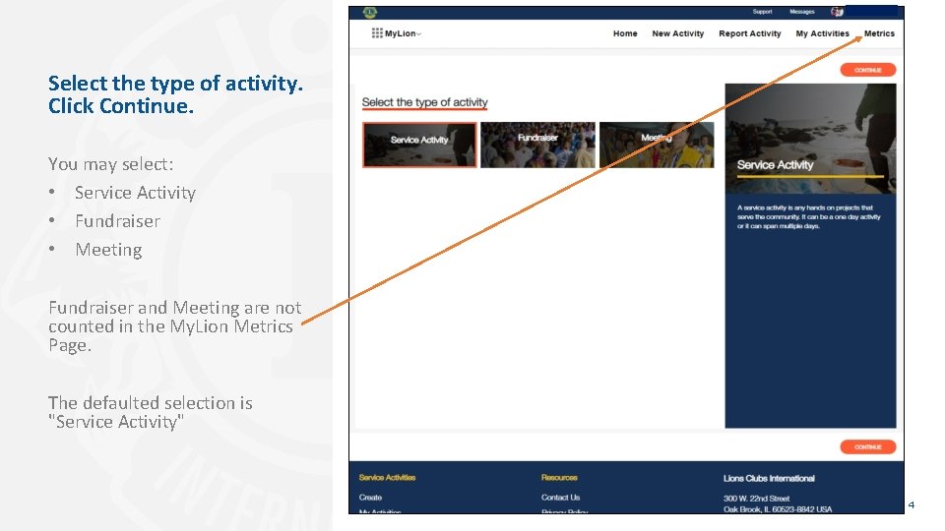The height and width of the screenshot is (531, 945).
Task: Click the Support link in top bar
Action: tap(762, 12)
